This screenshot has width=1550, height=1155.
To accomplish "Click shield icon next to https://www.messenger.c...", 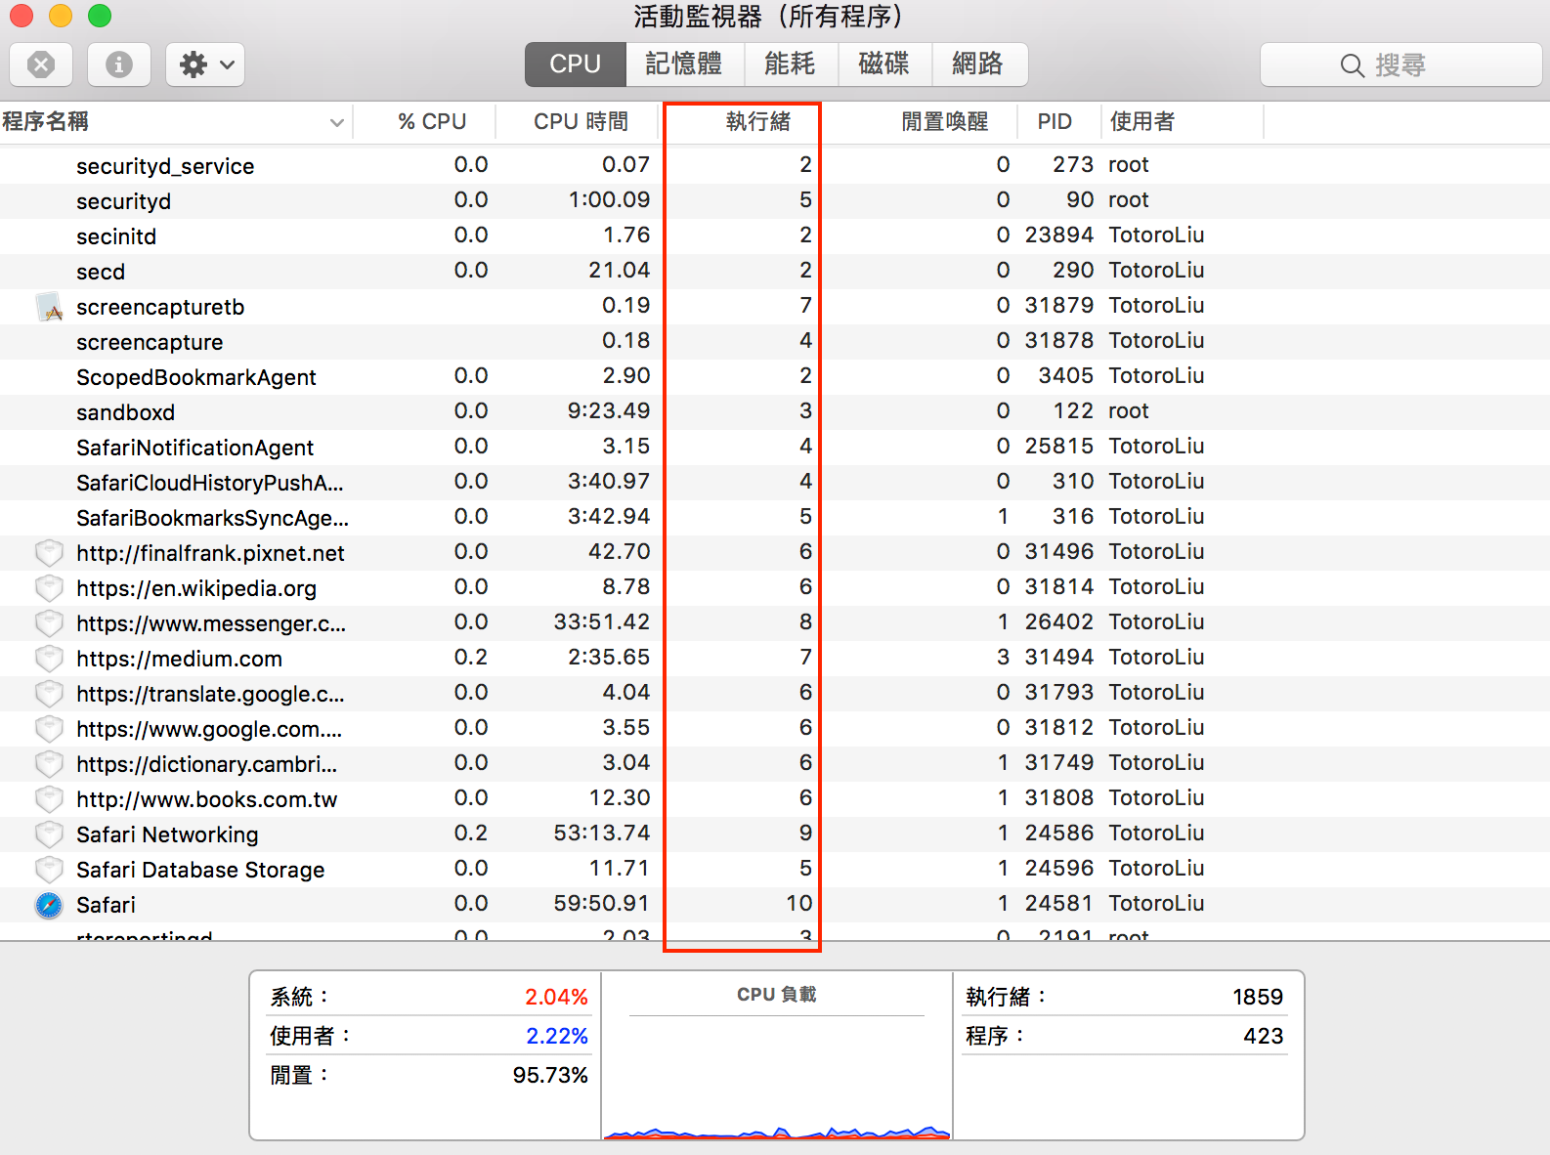I will [49, 623].
